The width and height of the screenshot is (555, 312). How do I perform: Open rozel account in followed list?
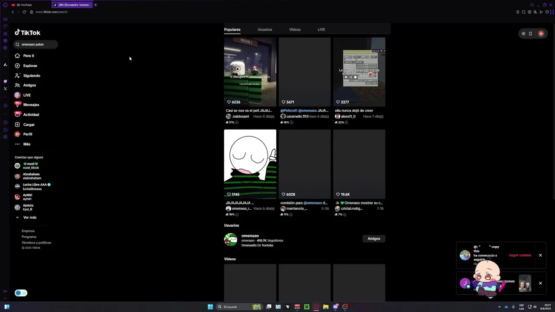[x=27, y=166]
